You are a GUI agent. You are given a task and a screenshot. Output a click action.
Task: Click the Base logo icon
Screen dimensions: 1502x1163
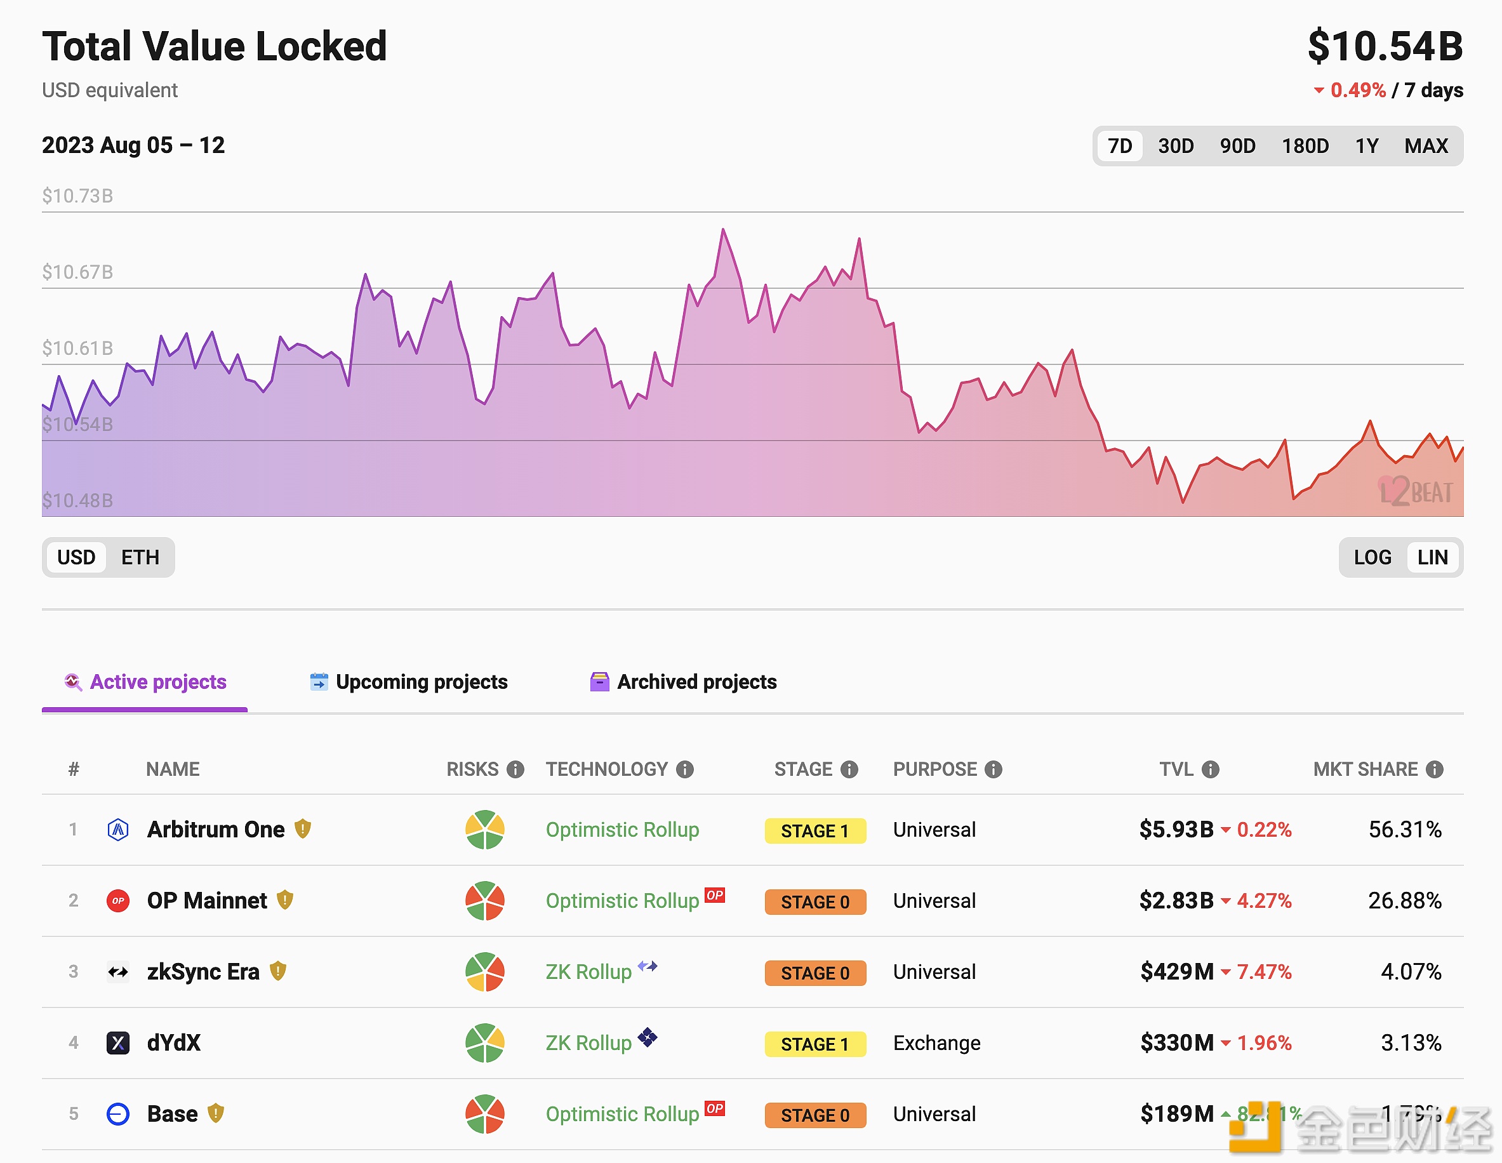pyautogui.click(x=118, y=1114)
